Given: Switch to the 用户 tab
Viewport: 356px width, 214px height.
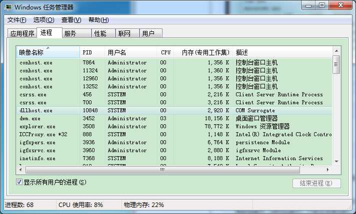Looking at the screenshot, I should click(x=151, y=33).
